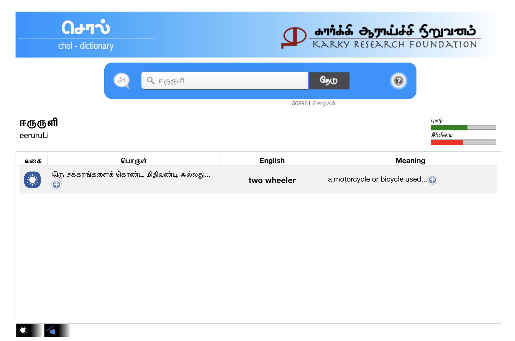Click the English column header
Image resolution: width=515 pixels, height=341 pixels.
pyautogui.click(x=272, y=161)
